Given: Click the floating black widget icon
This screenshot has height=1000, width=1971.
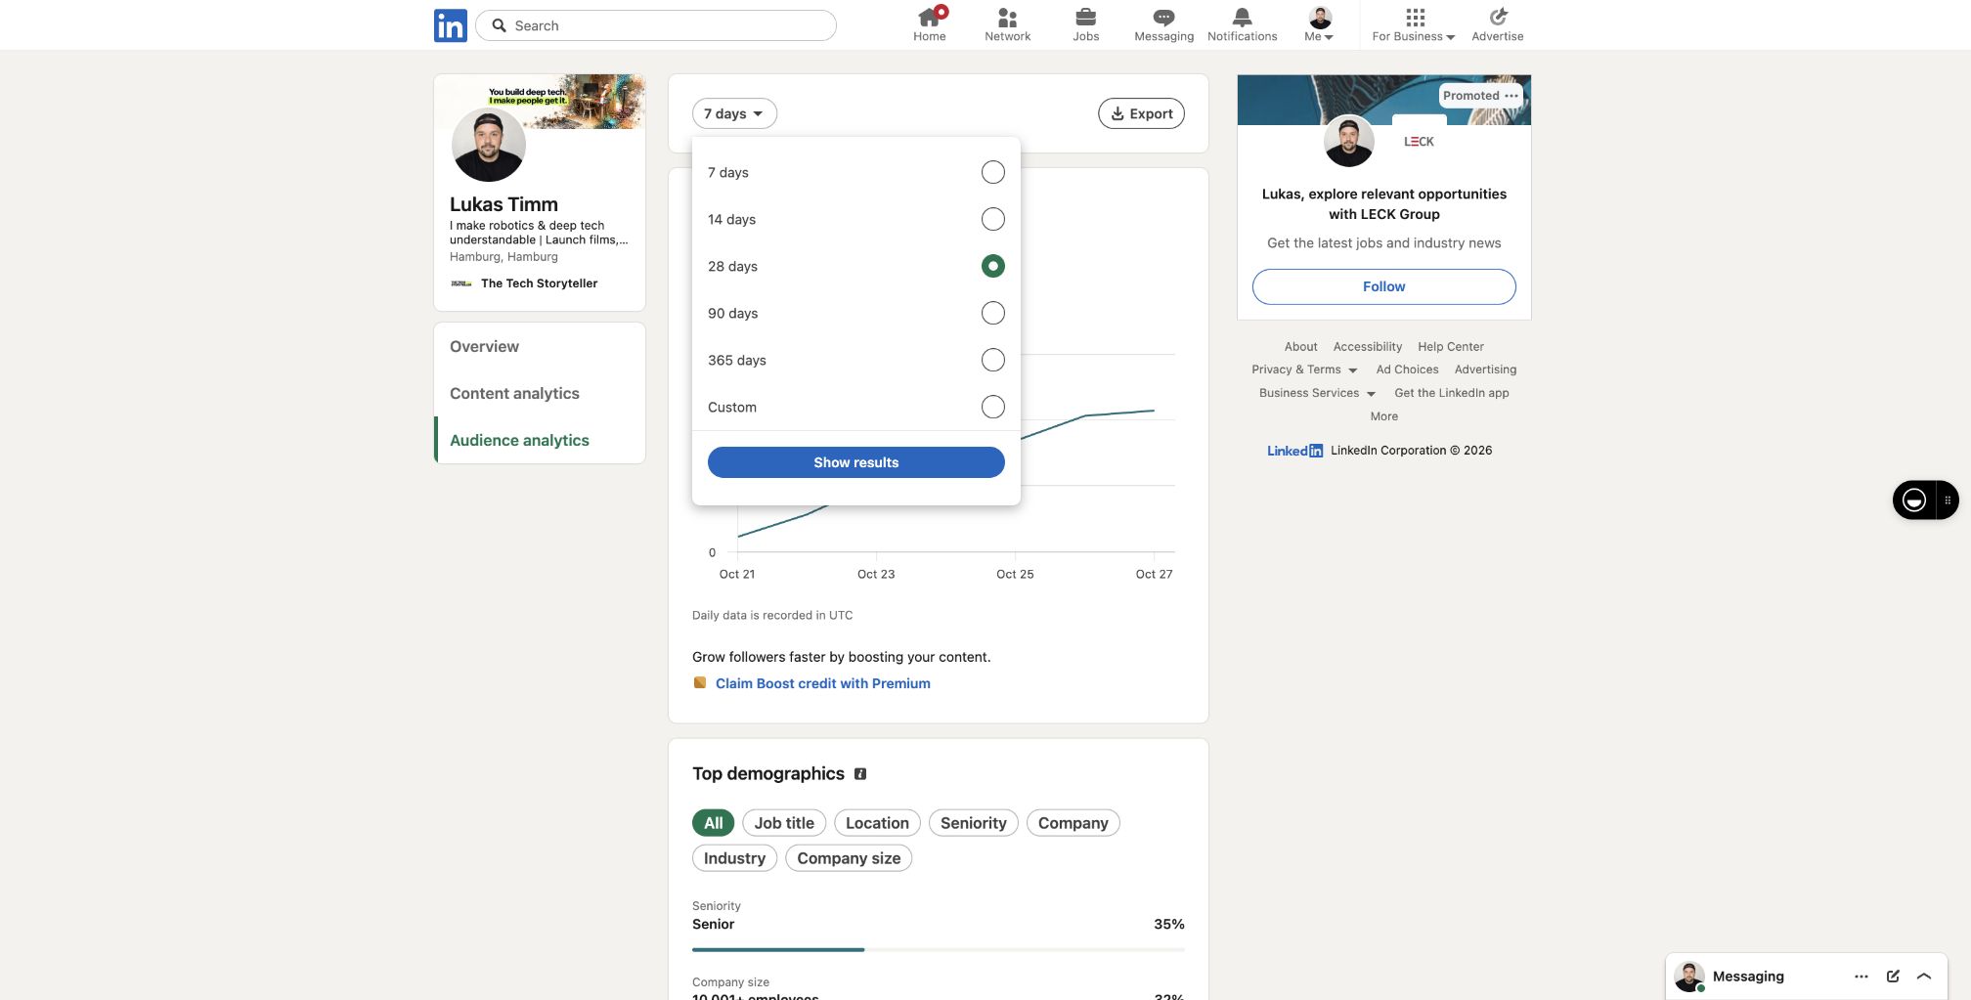Looking at the screenshot, I should [x=1914, y=500].
